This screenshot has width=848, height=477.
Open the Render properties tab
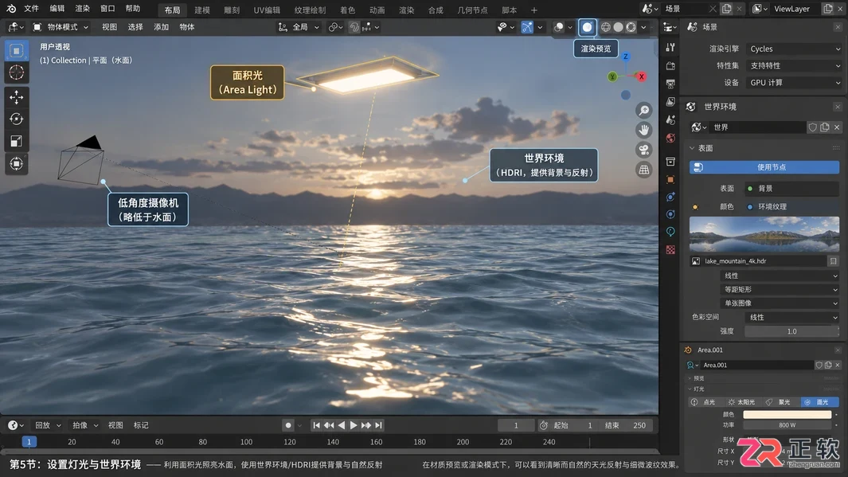pyautogui.click(x=670, y=66)
